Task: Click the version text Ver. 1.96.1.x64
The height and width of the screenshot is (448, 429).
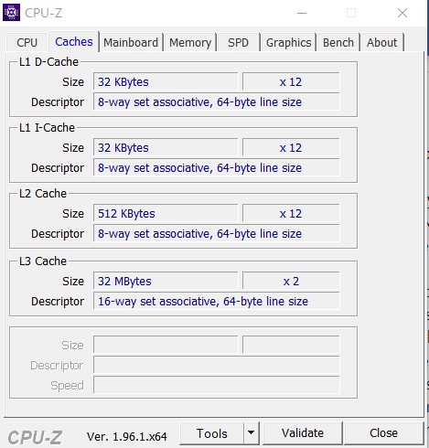Action: tap(127, 436)
